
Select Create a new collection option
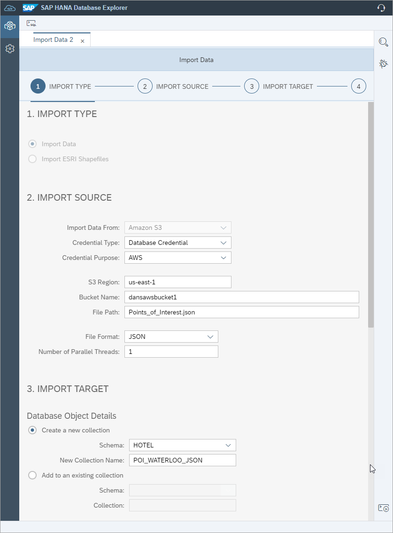coord(32,431)
